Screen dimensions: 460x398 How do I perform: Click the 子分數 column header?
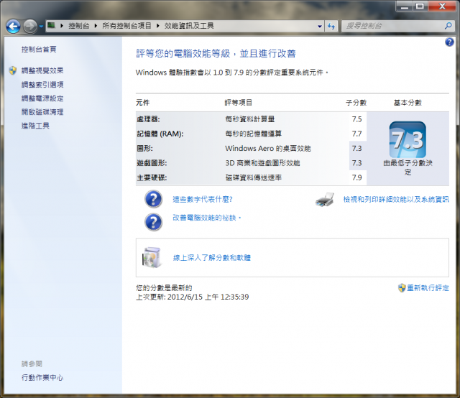pos(356,103)
